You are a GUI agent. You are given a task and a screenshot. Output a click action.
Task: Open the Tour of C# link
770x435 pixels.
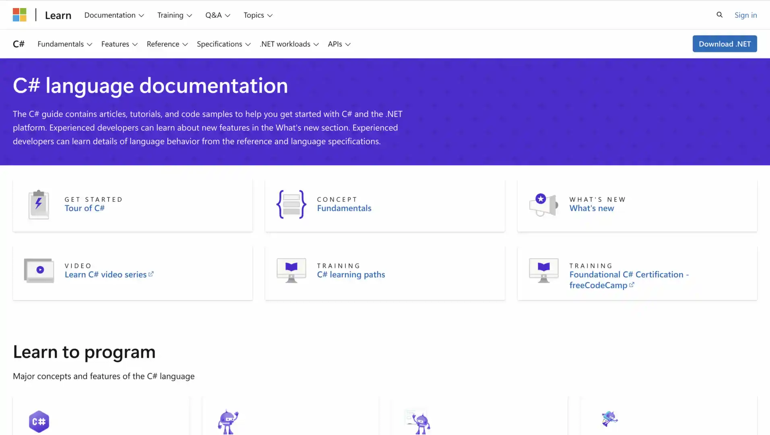pos(85,208)
